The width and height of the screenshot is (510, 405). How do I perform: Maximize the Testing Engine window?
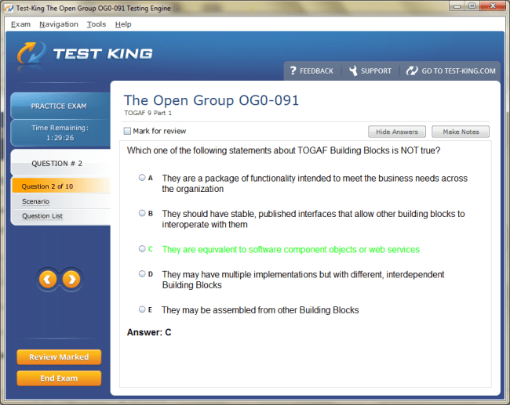[472, 6]
